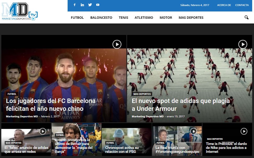
Task: Open the MAS DEPORTES menu
Action: tap(191, 18)
